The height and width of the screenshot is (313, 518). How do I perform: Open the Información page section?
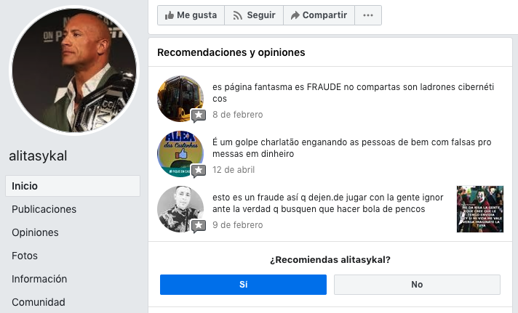[39, 279]
